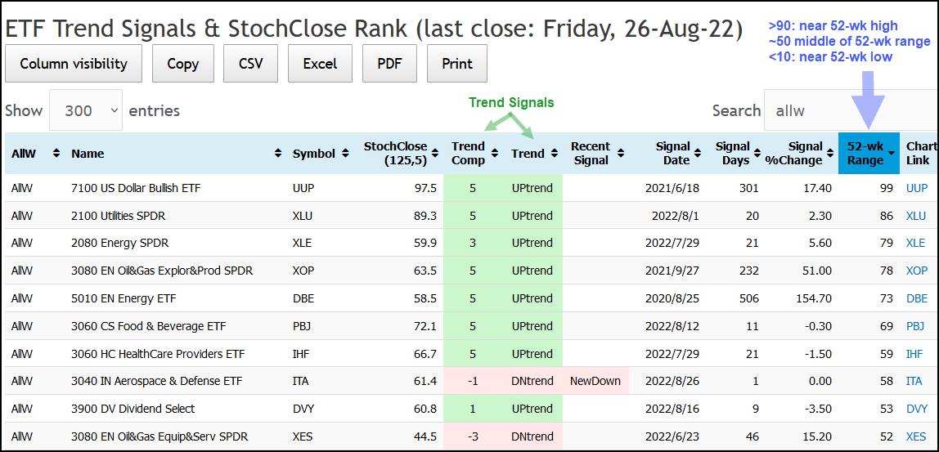Open the Show entries count dropdown

pyautogui.click(x=86, y=110)
